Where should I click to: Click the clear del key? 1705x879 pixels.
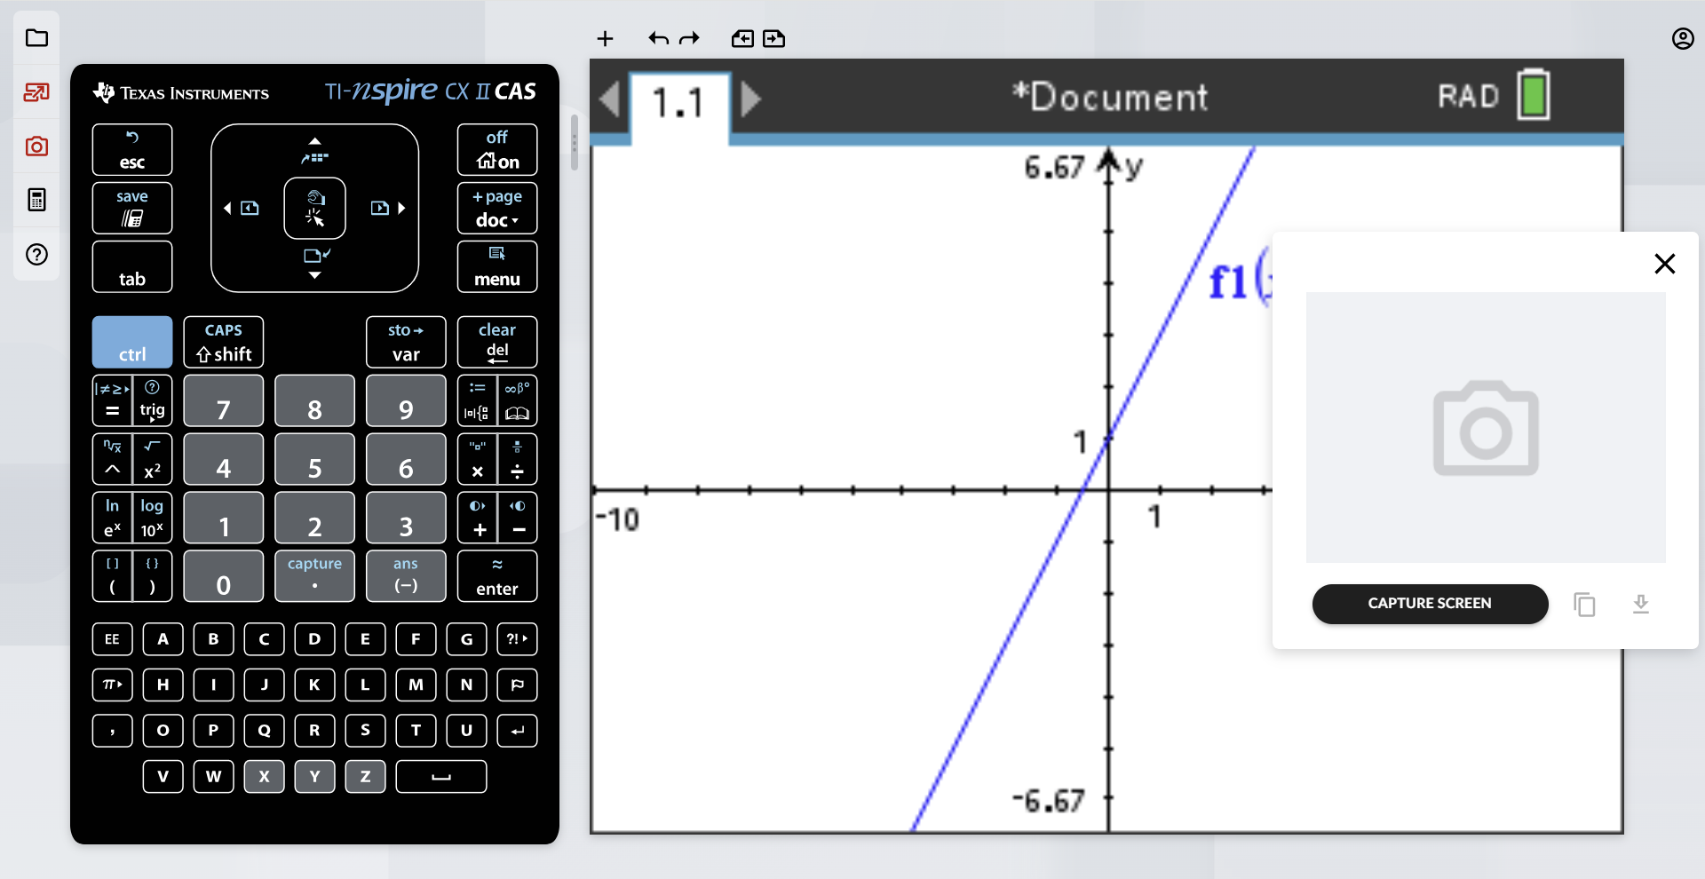pos(497,342)
